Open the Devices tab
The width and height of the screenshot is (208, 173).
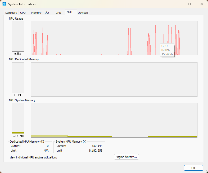click(83, 13)
